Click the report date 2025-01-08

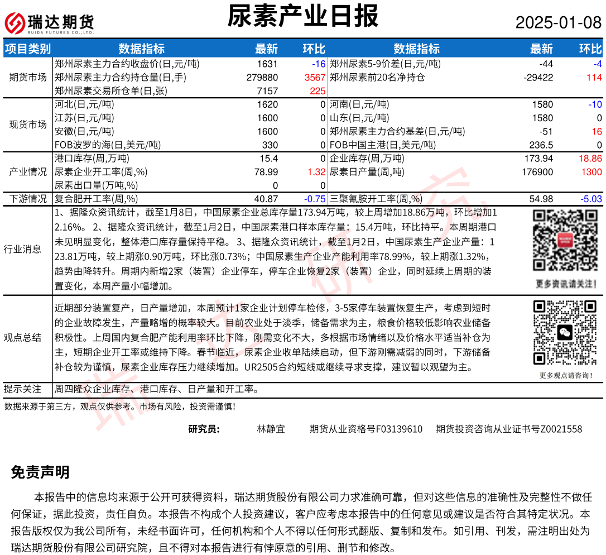click(x=558, y=23)
